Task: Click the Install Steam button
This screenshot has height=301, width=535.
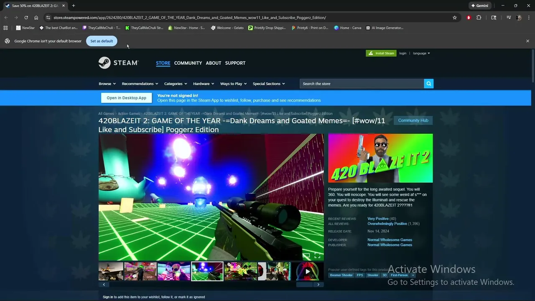Action: tap(381, 53)
